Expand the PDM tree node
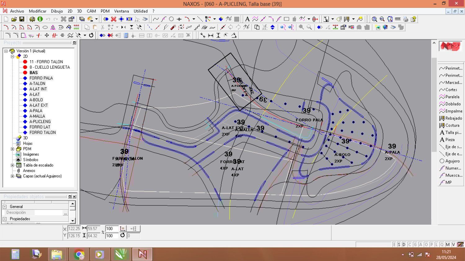 (x=12, y=149)
